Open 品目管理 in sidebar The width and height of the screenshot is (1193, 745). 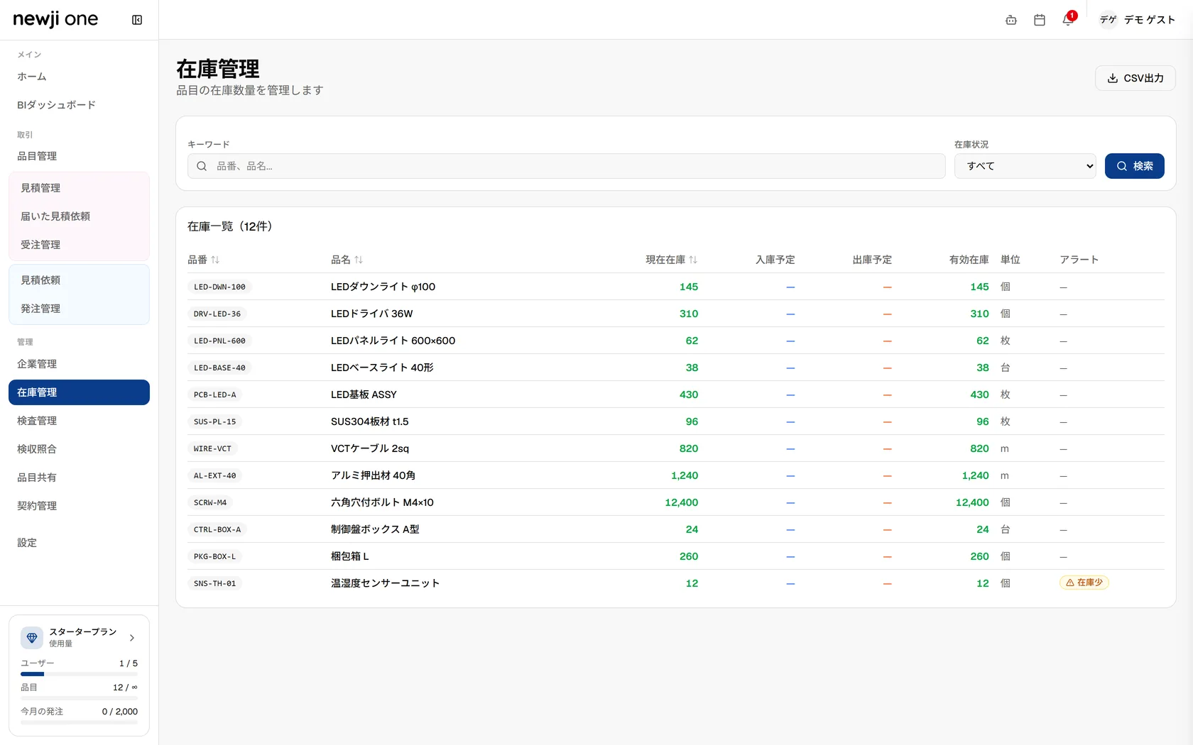pyautogui.click(x=79, y=156)
